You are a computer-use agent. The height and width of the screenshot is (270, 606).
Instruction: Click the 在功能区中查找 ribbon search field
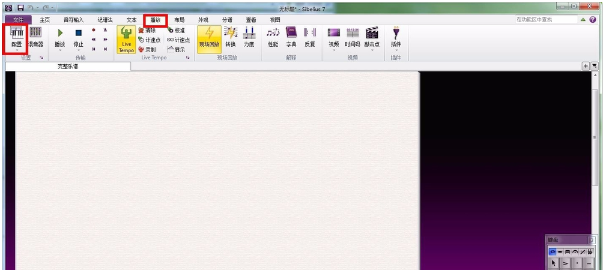(546, 19)
